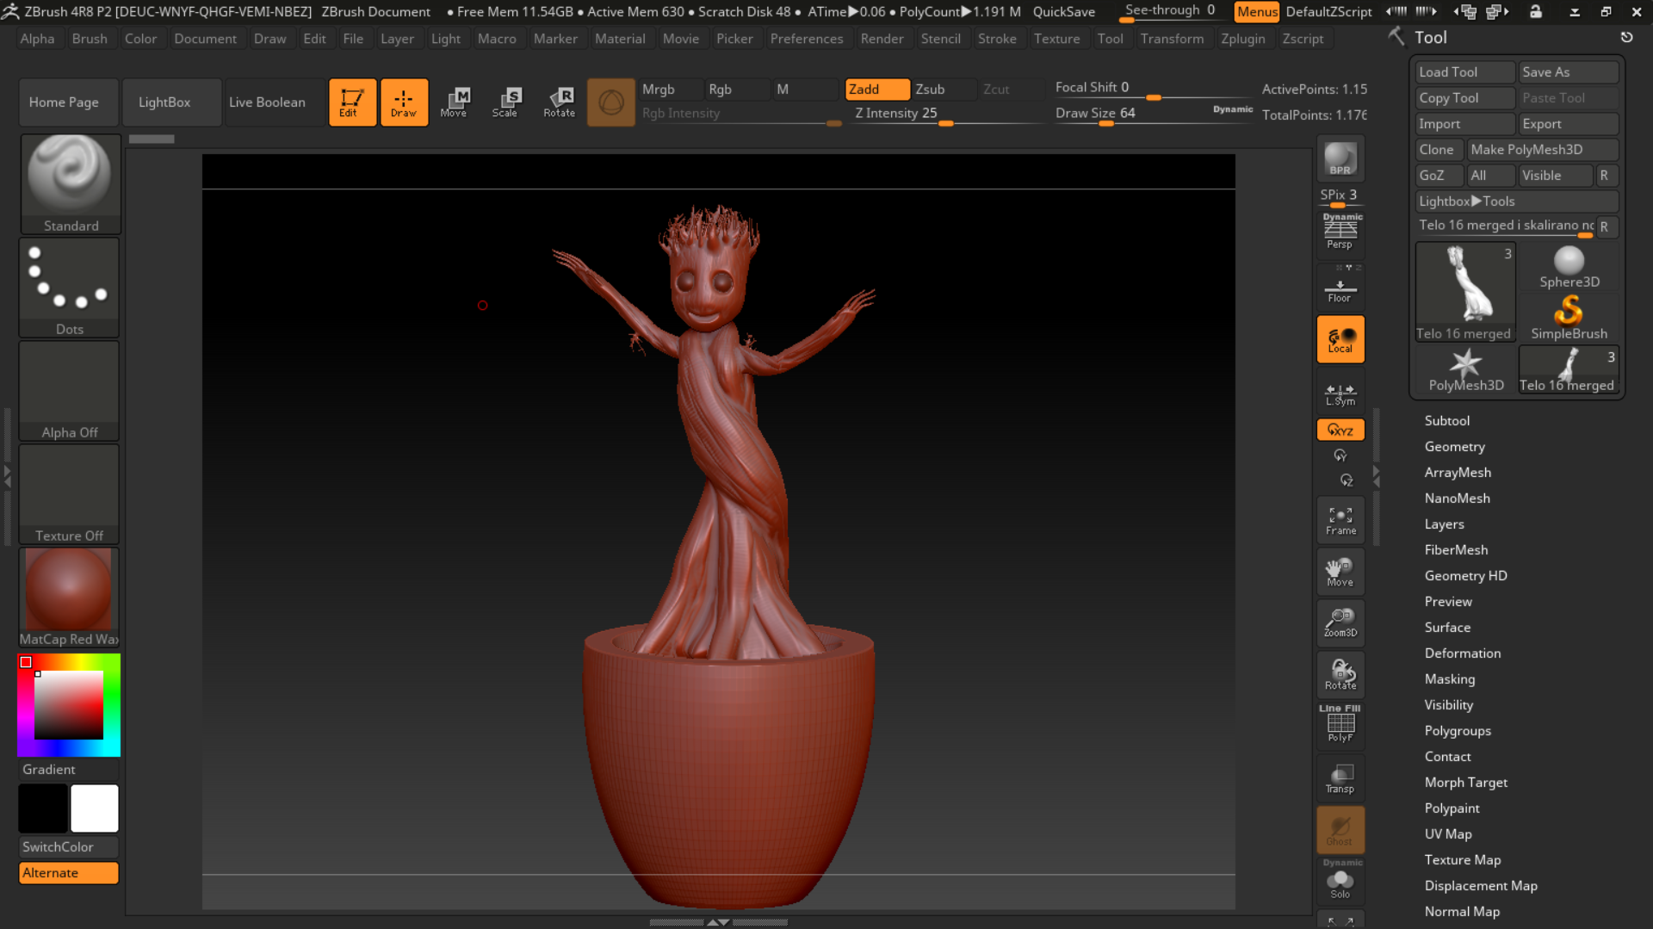Select the PolyMesh3D star tool
1653x929 pixels.
1465,369
